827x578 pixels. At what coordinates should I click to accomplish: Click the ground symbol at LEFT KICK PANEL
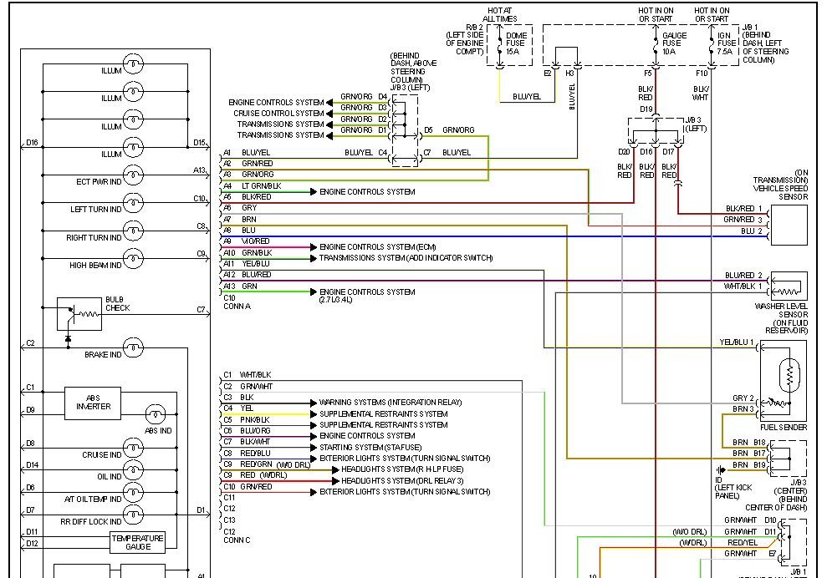pyautogui.click(x=721, y=470)
